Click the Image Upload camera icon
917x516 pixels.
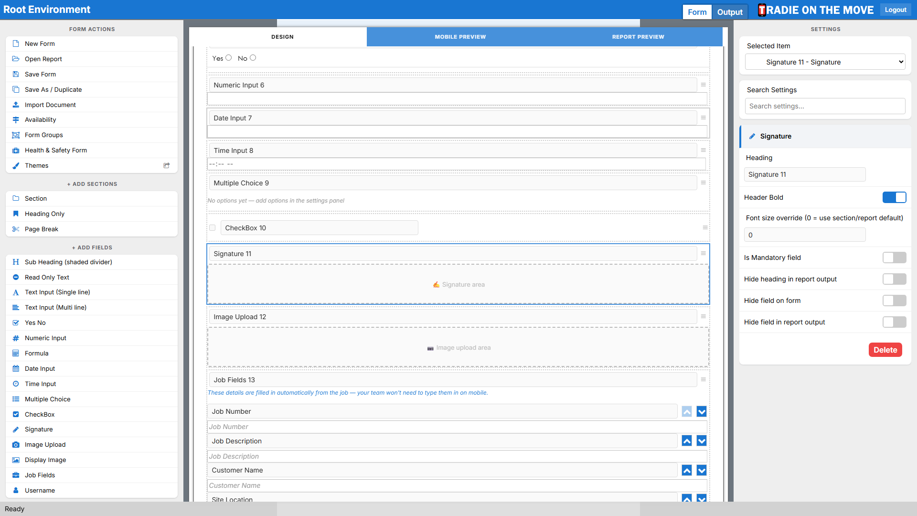16,444
